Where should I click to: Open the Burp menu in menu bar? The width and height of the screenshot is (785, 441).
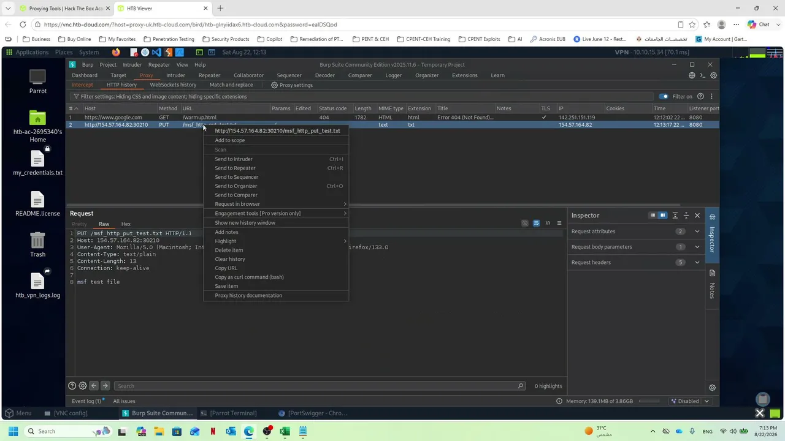[x=88, y=65]
